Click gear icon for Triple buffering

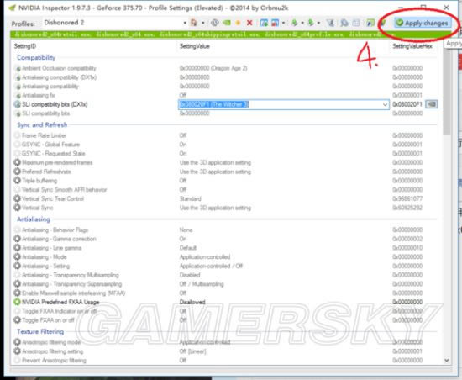17,181
